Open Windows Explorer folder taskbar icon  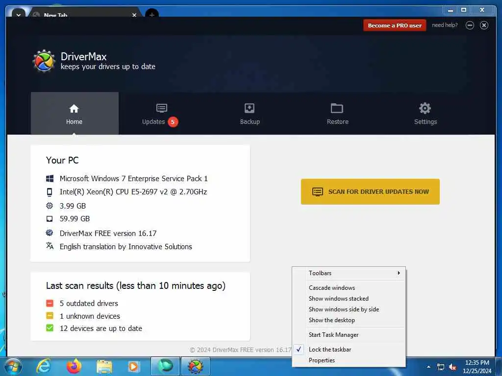pos(104,367)
